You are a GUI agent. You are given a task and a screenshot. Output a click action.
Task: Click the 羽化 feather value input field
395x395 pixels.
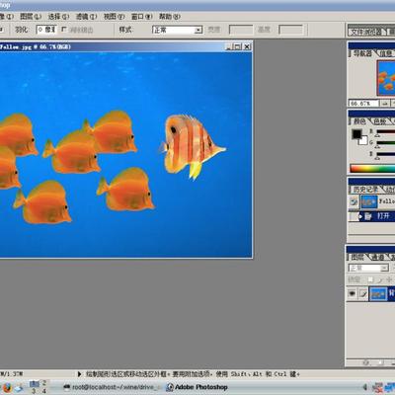coord(46,30)
